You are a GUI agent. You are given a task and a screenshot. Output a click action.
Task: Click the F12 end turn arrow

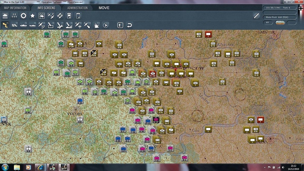106,25
